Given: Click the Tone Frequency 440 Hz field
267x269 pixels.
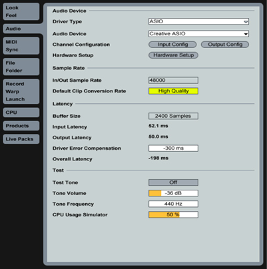Looking at the screenshot, I should click(173, 204).
